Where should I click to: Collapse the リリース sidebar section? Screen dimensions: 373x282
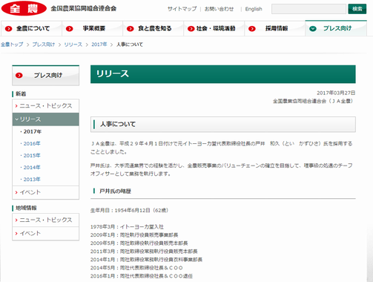tap(46, 119)
